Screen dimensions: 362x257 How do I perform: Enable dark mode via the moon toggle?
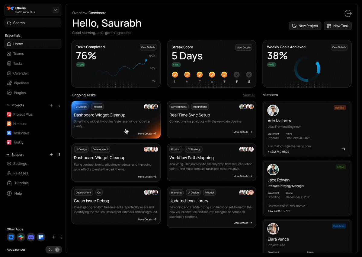point(50,249)
